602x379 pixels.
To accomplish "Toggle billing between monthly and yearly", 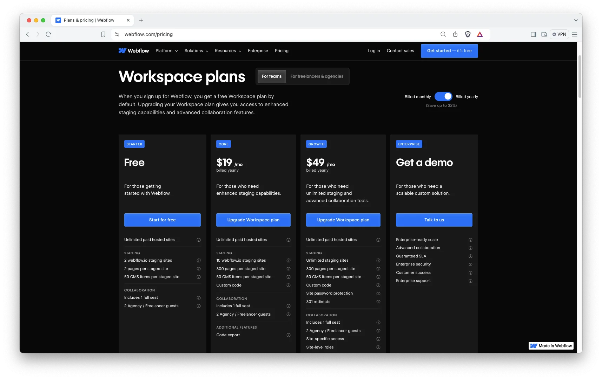I will 443,97.
